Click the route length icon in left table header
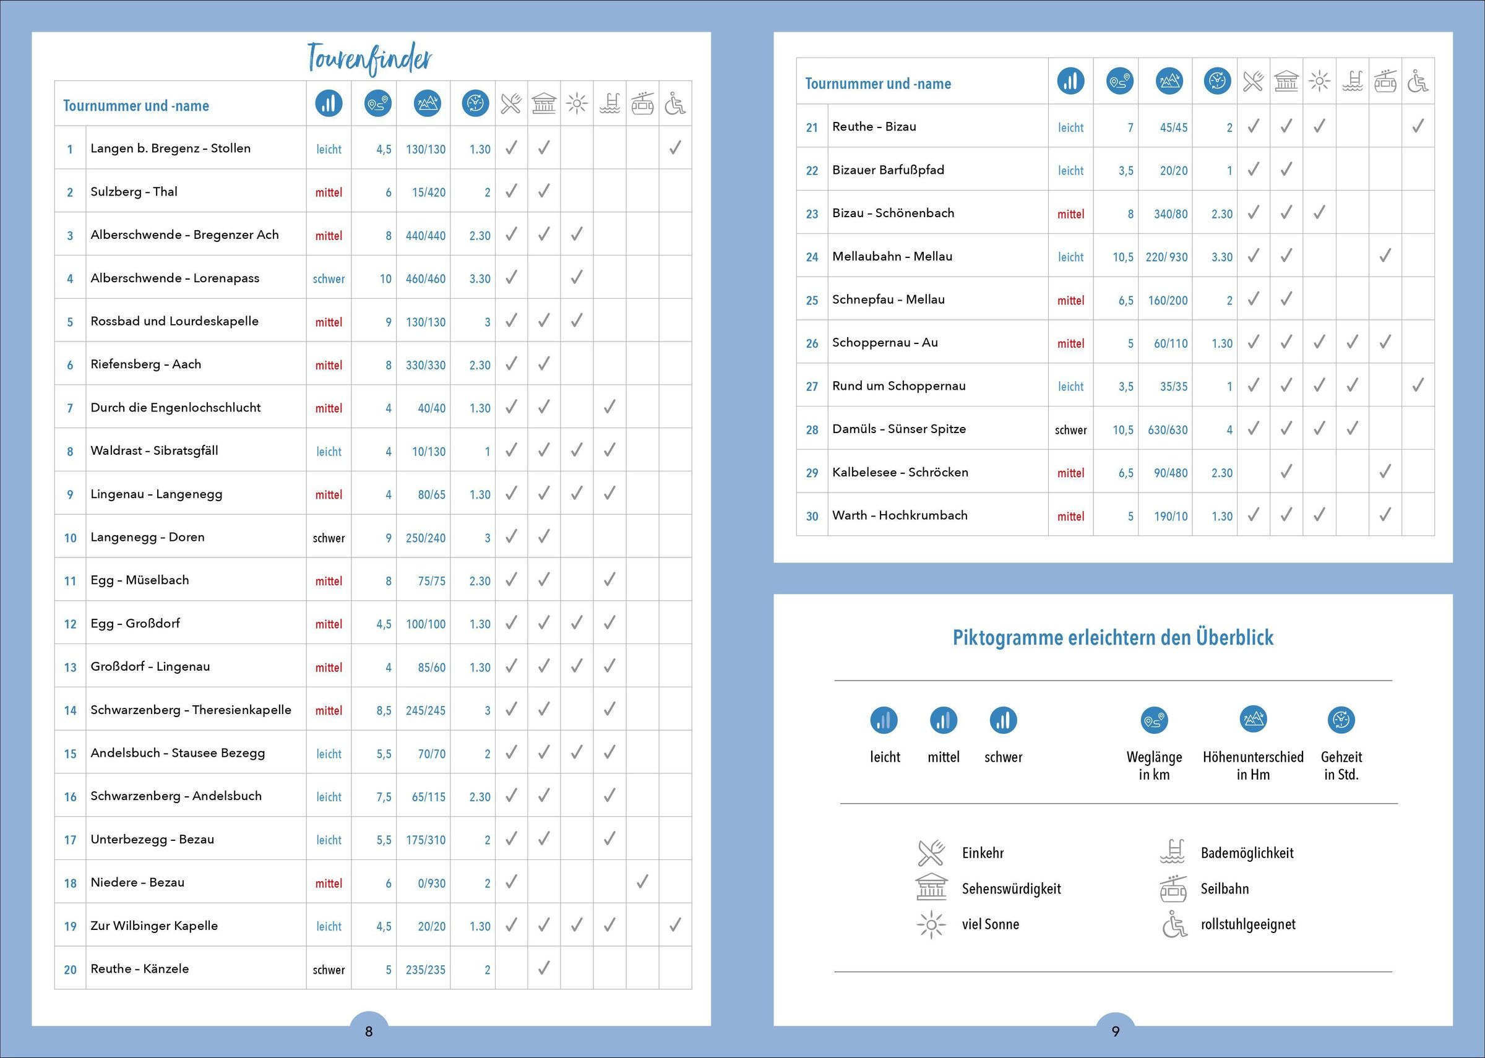Screen dimensions: 1485x1058 [x=378, y=103]
